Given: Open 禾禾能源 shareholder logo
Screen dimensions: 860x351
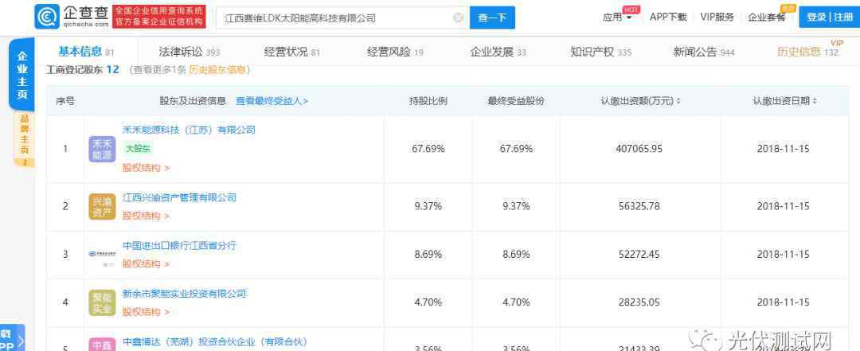Looking at the screenshot, I should [102, 149].
